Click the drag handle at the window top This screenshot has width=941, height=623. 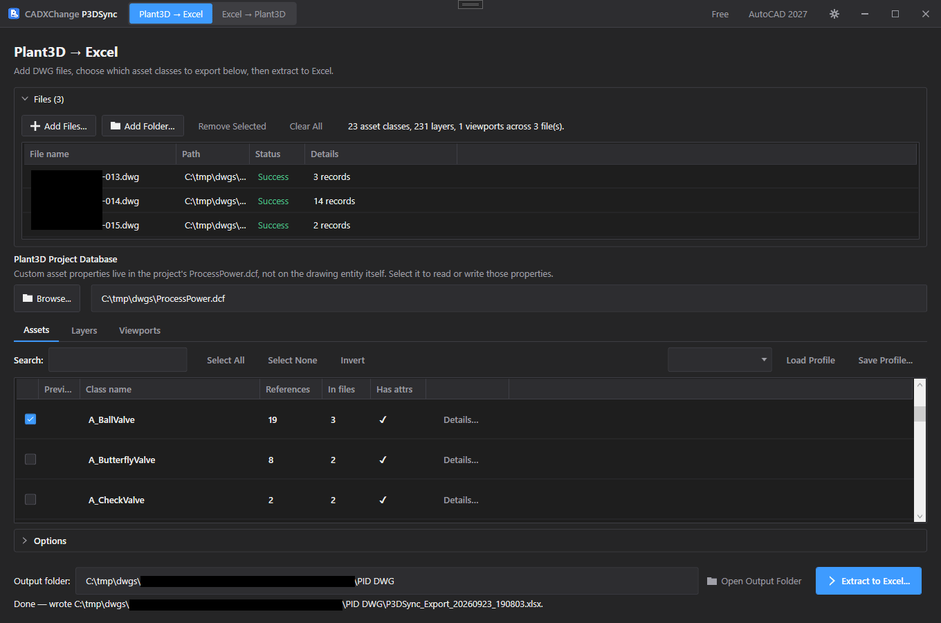coord(470,4)
